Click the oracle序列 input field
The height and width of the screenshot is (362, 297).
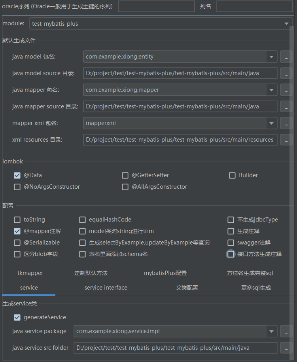pyautogui.click(x=156, y=6)
